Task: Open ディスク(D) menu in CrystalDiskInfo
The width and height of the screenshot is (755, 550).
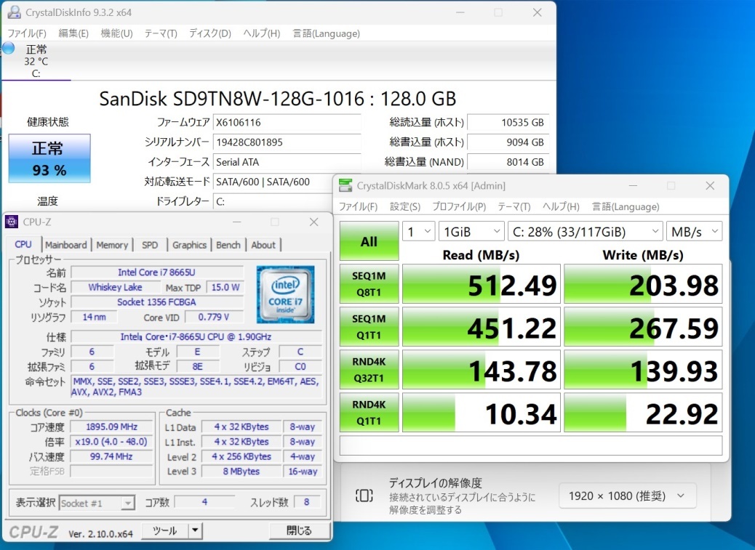Action: coord(210,33)
